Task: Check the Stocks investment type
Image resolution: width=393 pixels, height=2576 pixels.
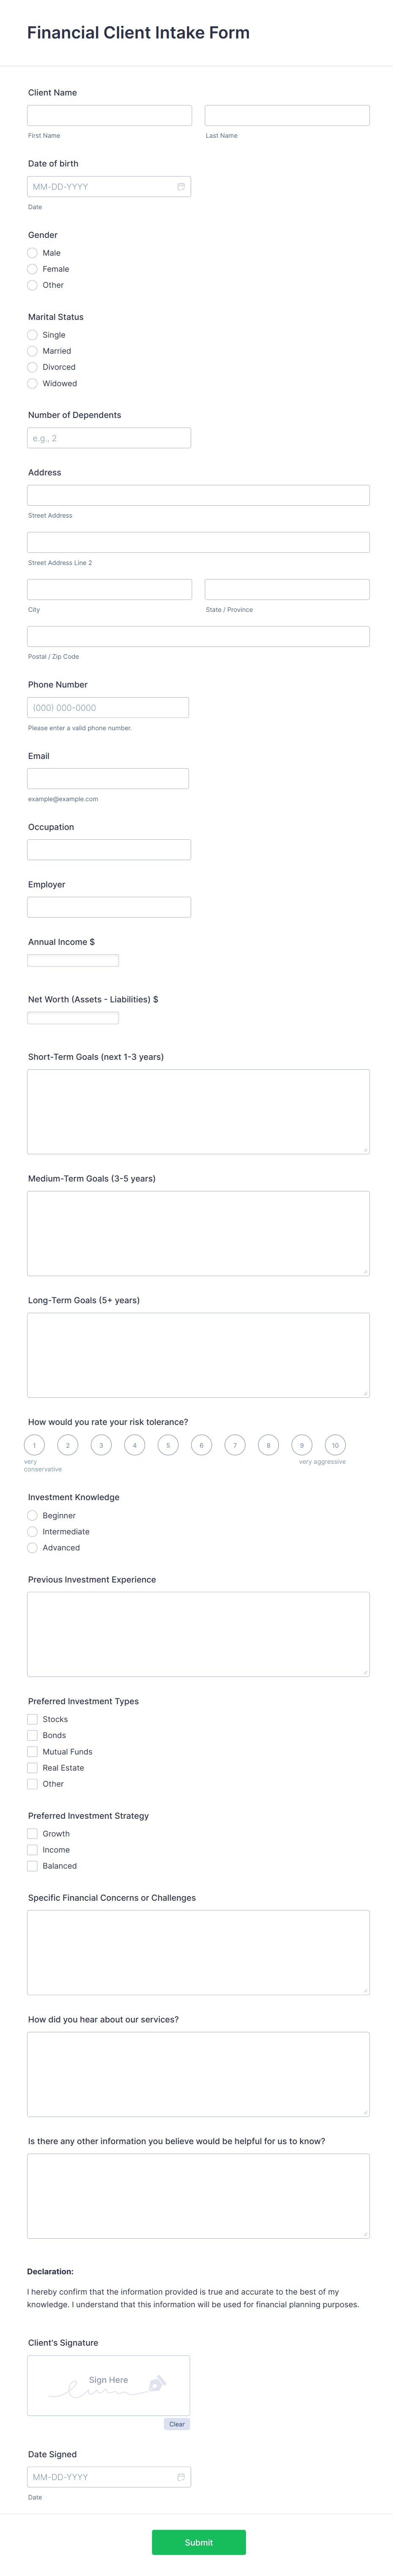Action: pos(32,1719)
